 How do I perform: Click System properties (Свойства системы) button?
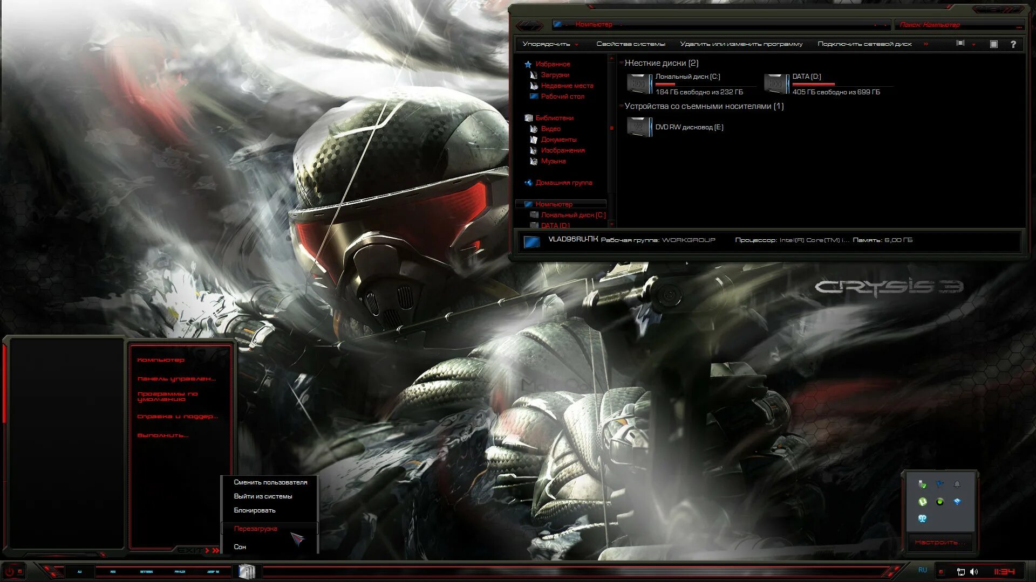click(631, 44)
